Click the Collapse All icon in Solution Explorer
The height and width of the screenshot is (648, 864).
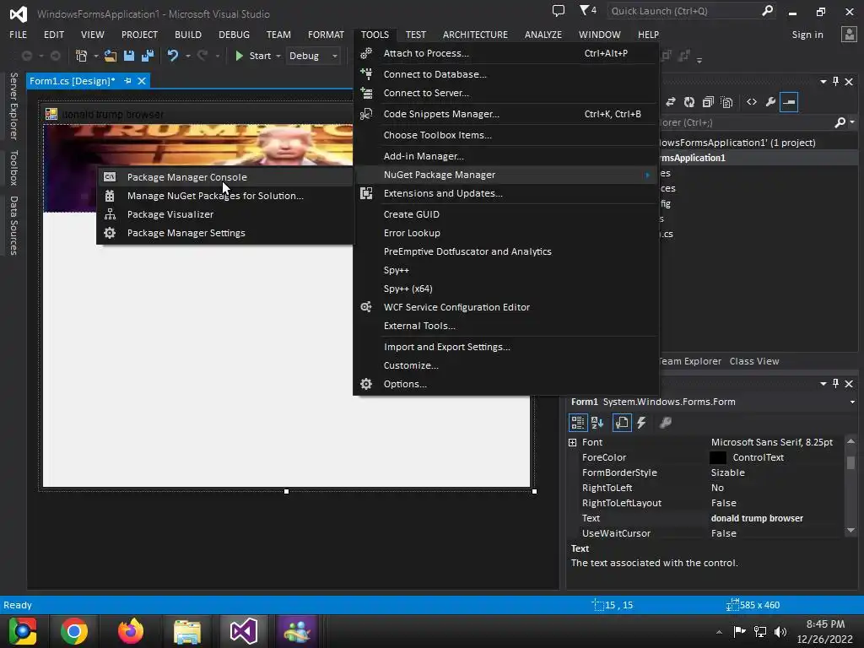pos(708,102)
